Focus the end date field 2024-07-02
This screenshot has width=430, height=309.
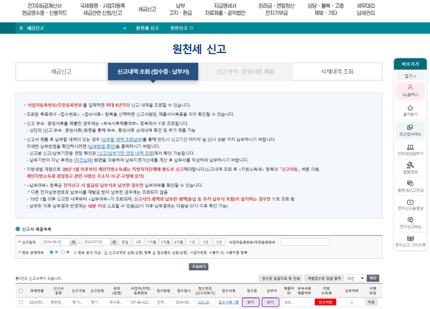coord(97,242)
